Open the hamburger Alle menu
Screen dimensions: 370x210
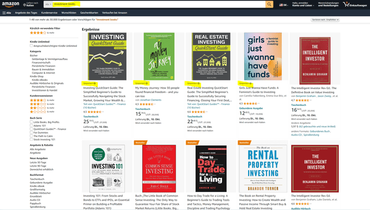(x=6, y=13)
